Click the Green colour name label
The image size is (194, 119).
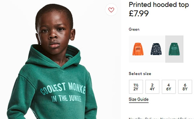(134, 29)
